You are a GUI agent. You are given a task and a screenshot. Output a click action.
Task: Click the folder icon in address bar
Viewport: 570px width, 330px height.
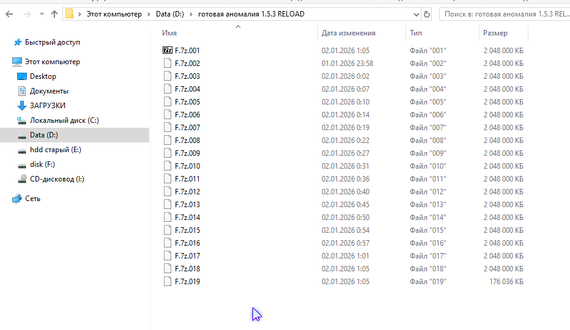tap(69, 14)
